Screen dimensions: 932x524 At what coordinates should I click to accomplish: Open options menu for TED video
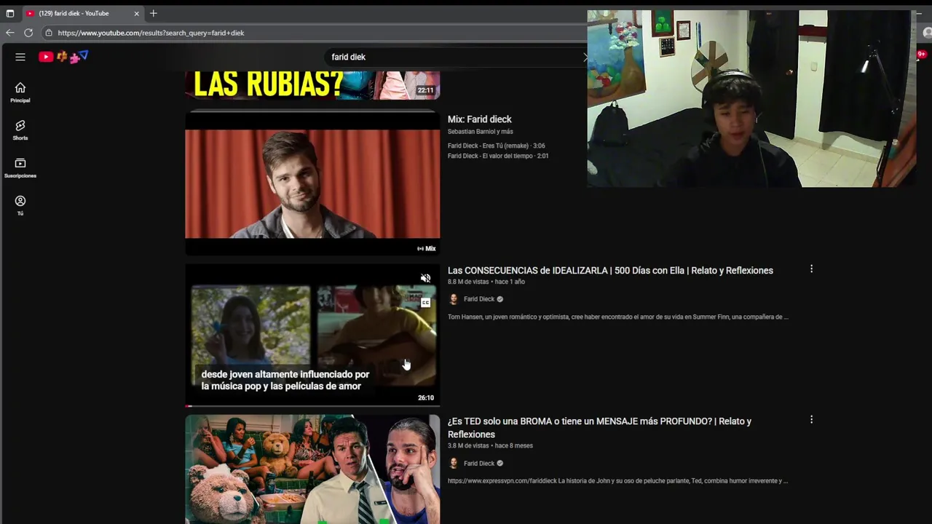click(811, 420)
